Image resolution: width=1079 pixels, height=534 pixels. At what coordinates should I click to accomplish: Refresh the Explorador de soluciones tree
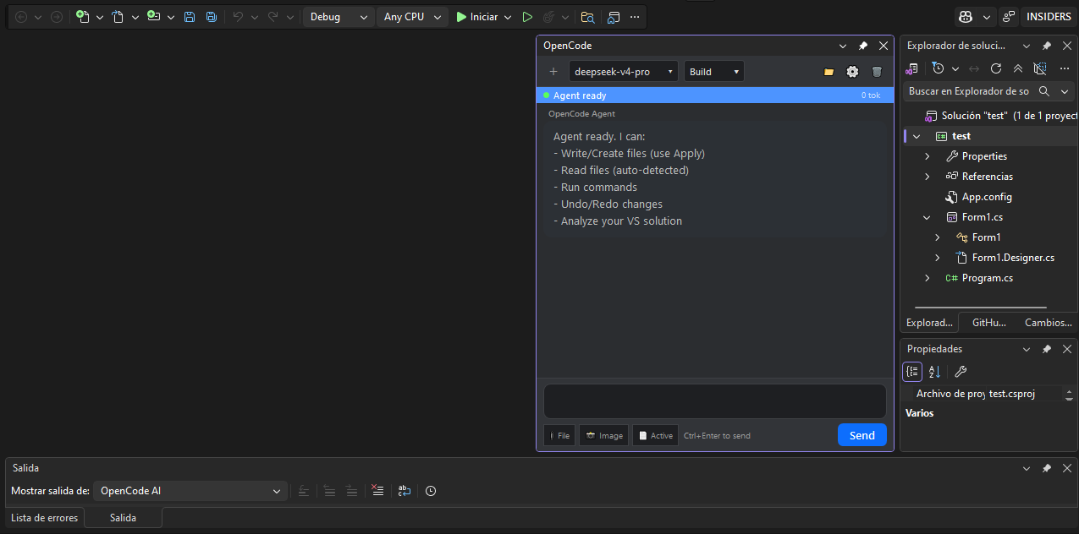(996, 68)
